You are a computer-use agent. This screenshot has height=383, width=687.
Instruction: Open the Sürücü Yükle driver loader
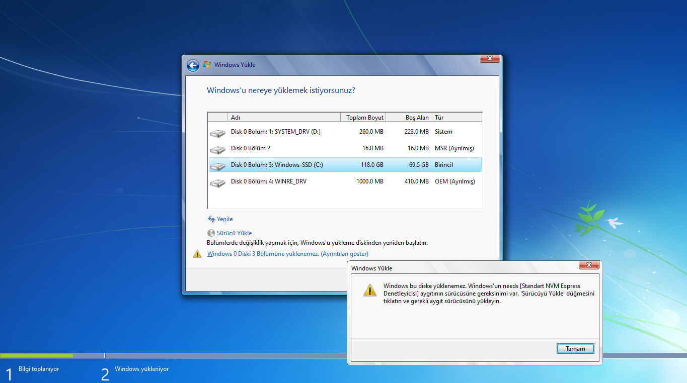pyautogui.click(x=234, y=233)
